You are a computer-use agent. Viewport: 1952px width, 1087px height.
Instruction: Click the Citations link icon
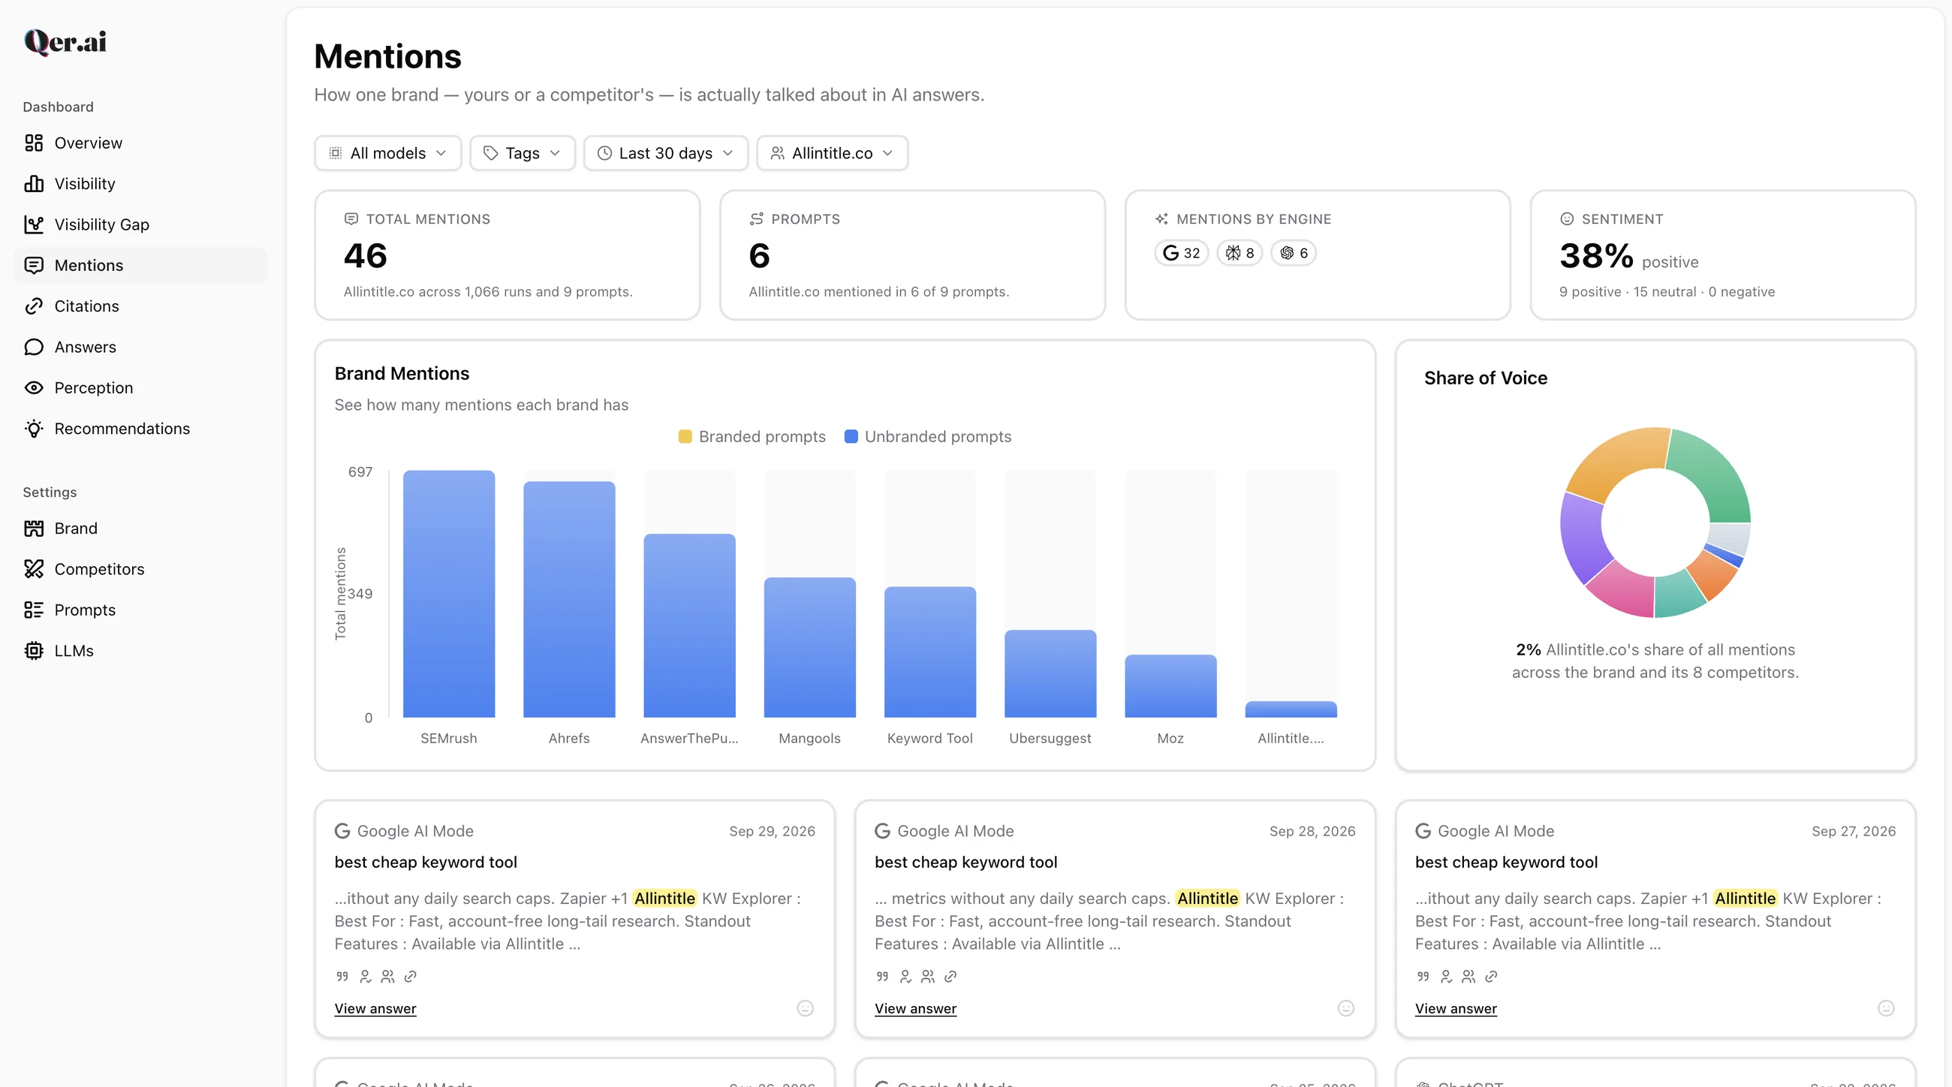(34, 307)
